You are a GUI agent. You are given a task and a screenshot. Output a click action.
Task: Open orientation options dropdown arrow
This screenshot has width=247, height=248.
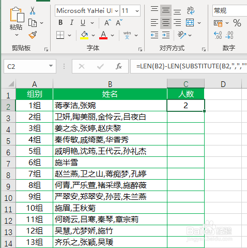(x=190, y=35)
